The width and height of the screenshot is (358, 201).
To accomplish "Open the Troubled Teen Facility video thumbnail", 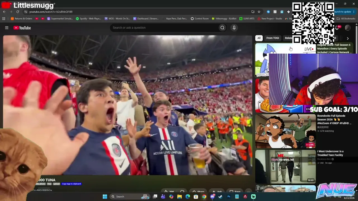I will pyautogui.click(x=285, y=167).
